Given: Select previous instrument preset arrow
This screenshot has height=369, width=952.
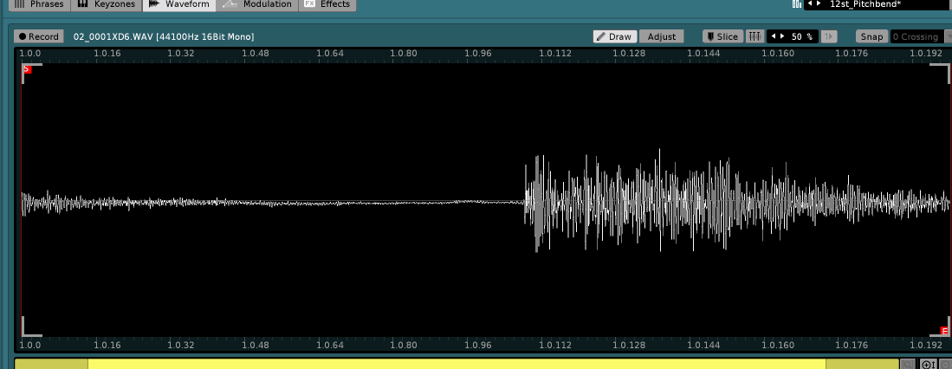Looking at the screenshot, I should tap(809, 3).
